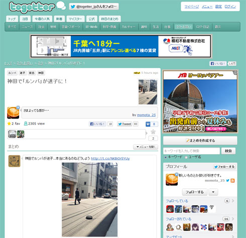
Task: Click the Facebook いいね button near breadcrumb
Action: 218,64
